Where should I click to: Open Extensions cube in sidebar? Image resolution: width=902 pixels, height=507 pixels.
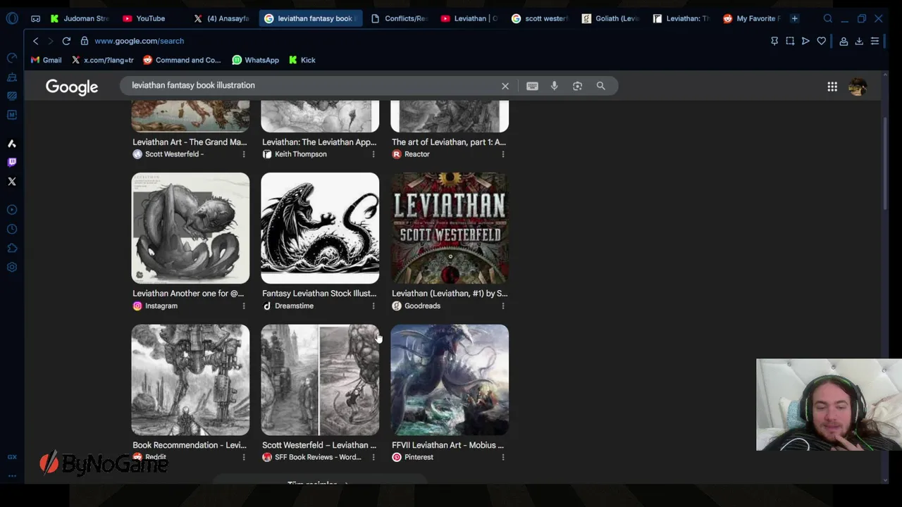[x=12, y=248]
